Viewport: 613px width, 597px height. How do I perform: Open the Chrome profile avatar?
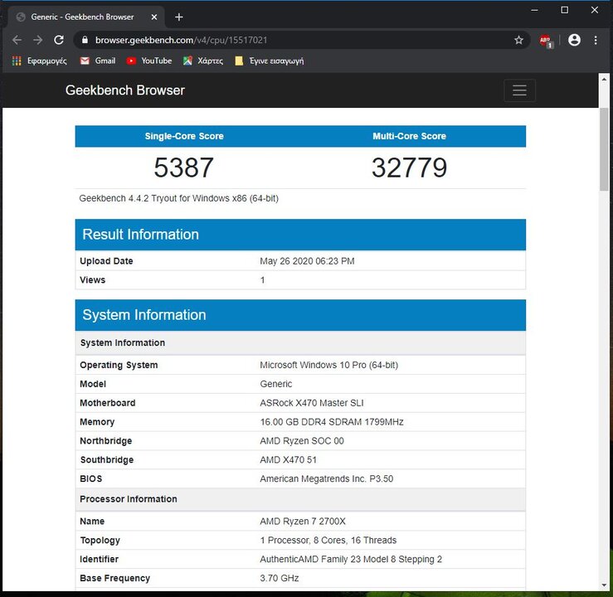tap(574, 40)
